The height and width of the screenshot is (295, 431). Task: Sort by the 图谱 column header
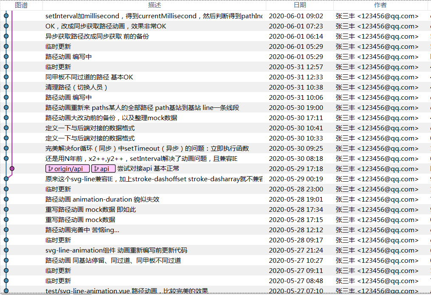coord(21,5)
